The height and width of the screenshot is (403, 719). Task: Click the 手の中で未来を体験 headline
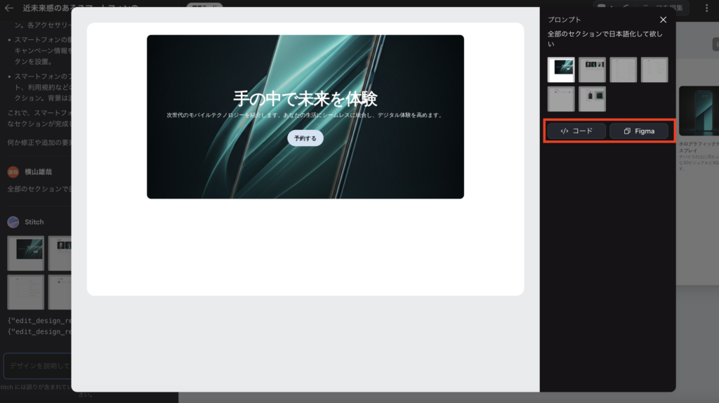coord(305,98)
